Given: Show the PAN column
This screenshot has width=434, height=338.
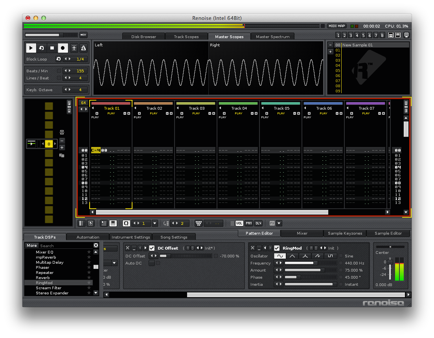Looking at the screenshot, I should [249, 223].
